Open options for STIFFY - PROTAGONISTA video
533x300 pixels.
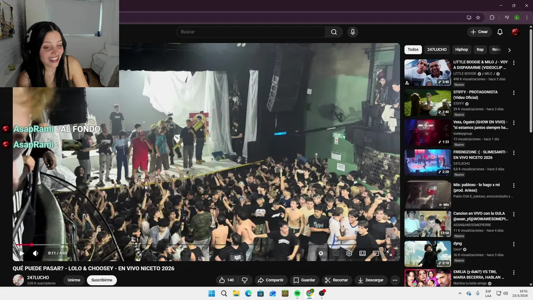pyautogui.click(x=513, y=93)
